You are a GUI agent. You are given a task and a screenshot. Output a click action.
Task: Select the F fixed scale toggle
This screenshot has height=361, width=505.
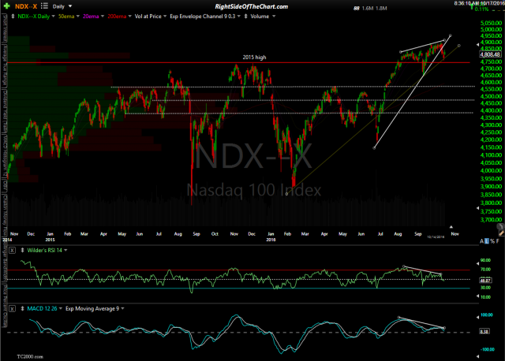click(498, 241)
